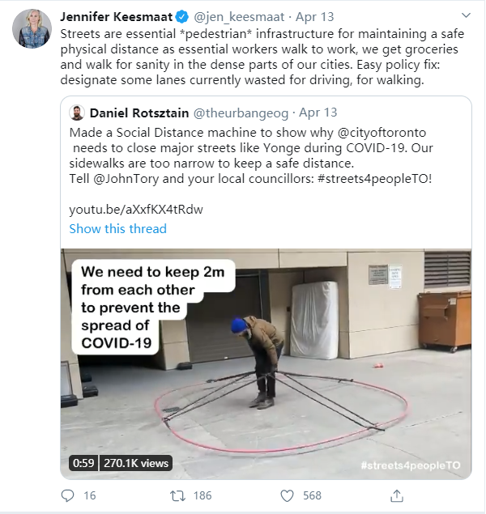The image size is (486, 514).
Task: Click the Apr 13 timestamp of Jennifer's tweet
Action: 314,17
